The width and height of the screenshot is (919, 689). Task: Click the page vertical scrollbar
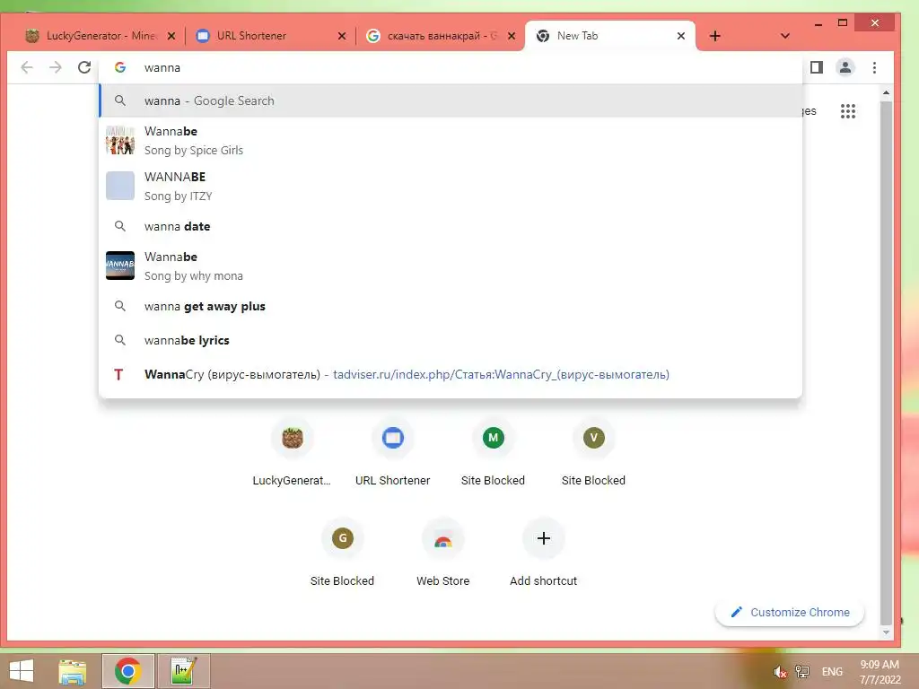pyautogui.click(x=886, y=363)
